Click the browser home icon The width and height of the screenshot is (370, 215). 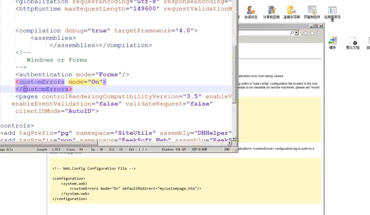click(x=306, y=33)
